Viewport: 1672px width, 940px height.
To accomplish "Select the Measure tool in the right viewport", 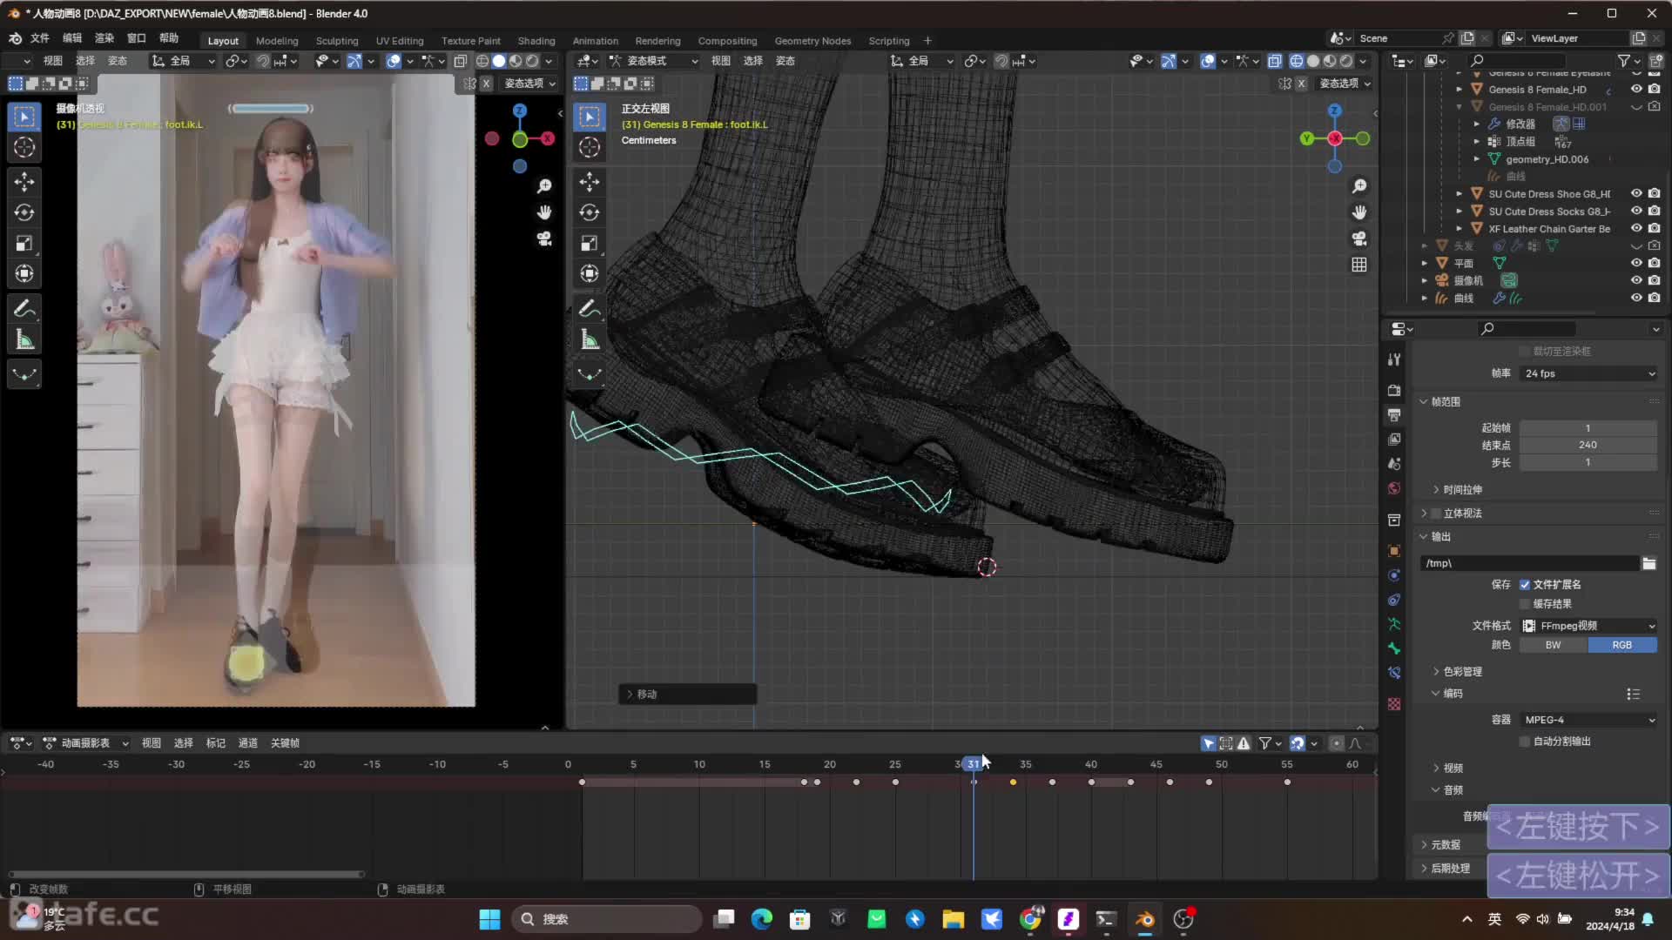I will pyautogui.click(x=590, y=339).
